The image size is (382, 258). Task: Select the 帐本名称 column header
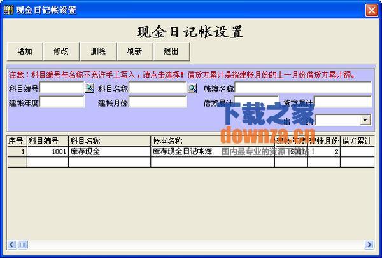[213, 141]
